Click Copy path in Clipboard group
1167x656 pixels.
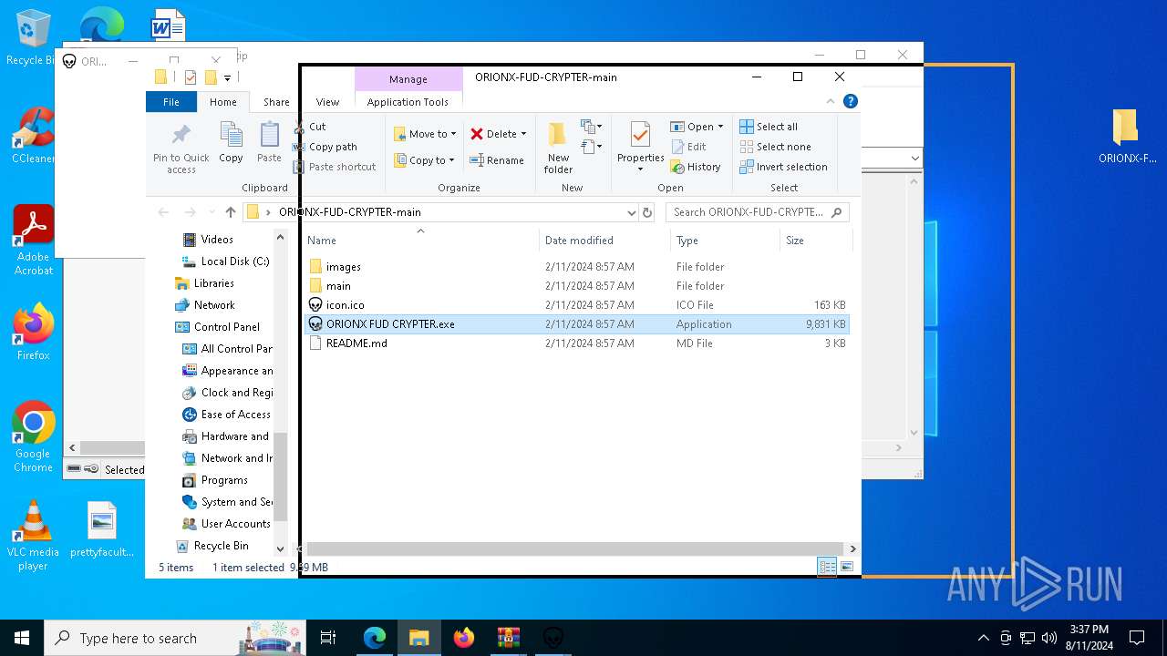click(325, 147)
